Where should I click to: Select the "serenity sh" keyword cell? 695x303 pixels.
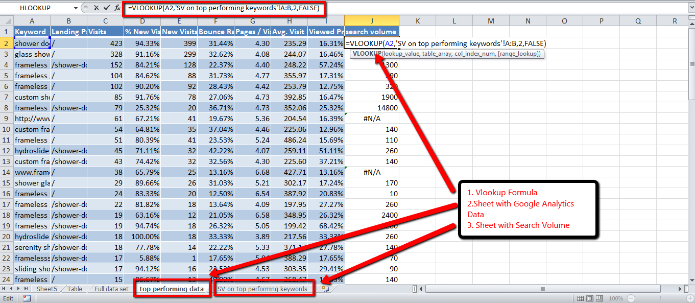pyautogui.click(x=32, y=247)
